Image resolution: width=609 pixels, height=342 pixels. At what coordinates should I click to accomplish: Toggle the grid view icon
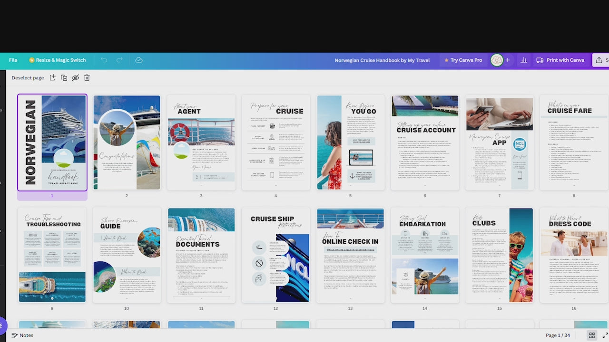coord(592,335)
